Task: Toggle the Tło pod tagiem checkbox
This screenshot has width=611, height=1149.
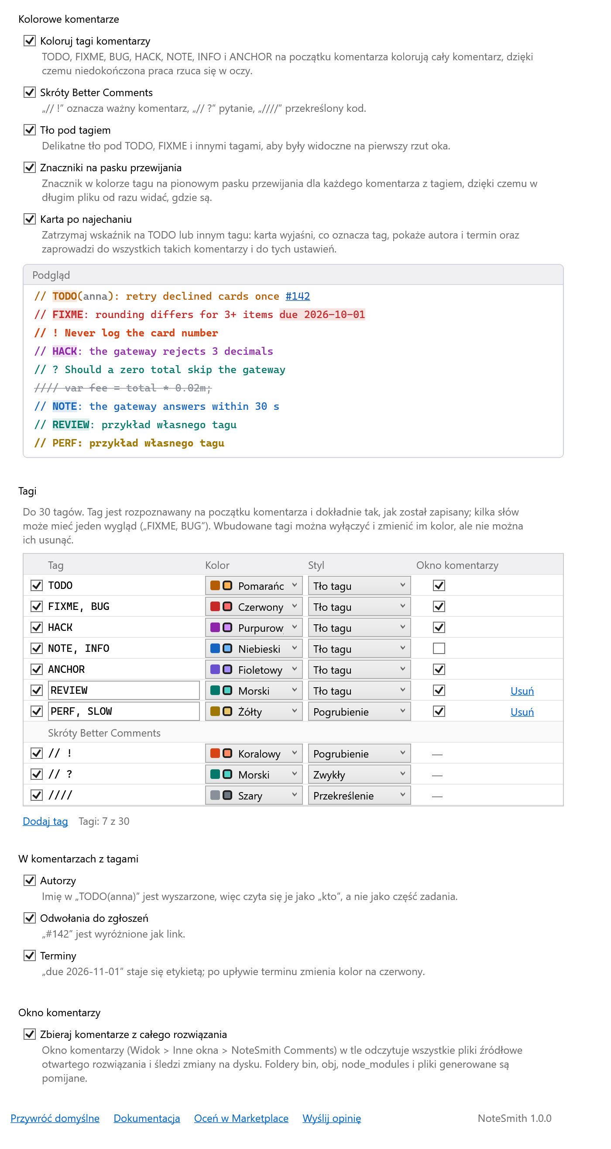Action: (x=29, y=130)
